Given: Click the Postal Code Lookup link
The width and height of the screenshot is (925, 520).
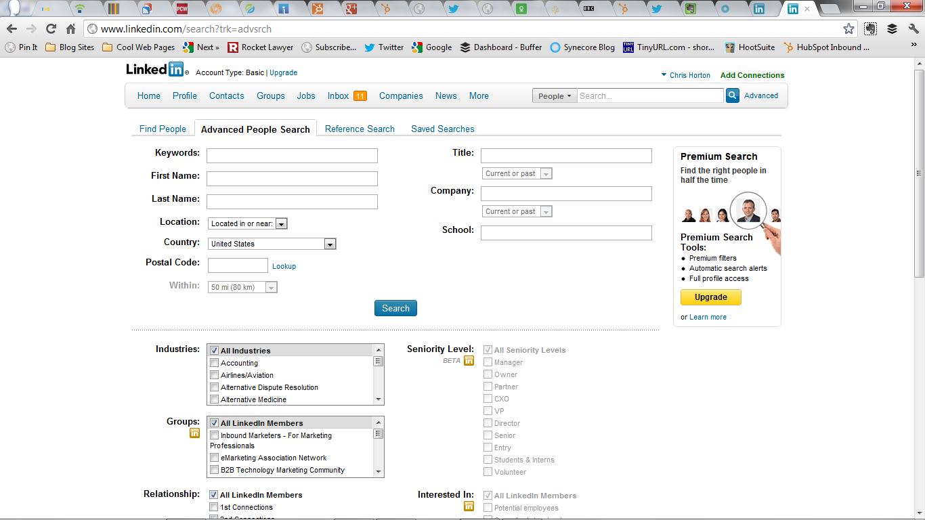Looking at the screenshot, I should (284, 266).
